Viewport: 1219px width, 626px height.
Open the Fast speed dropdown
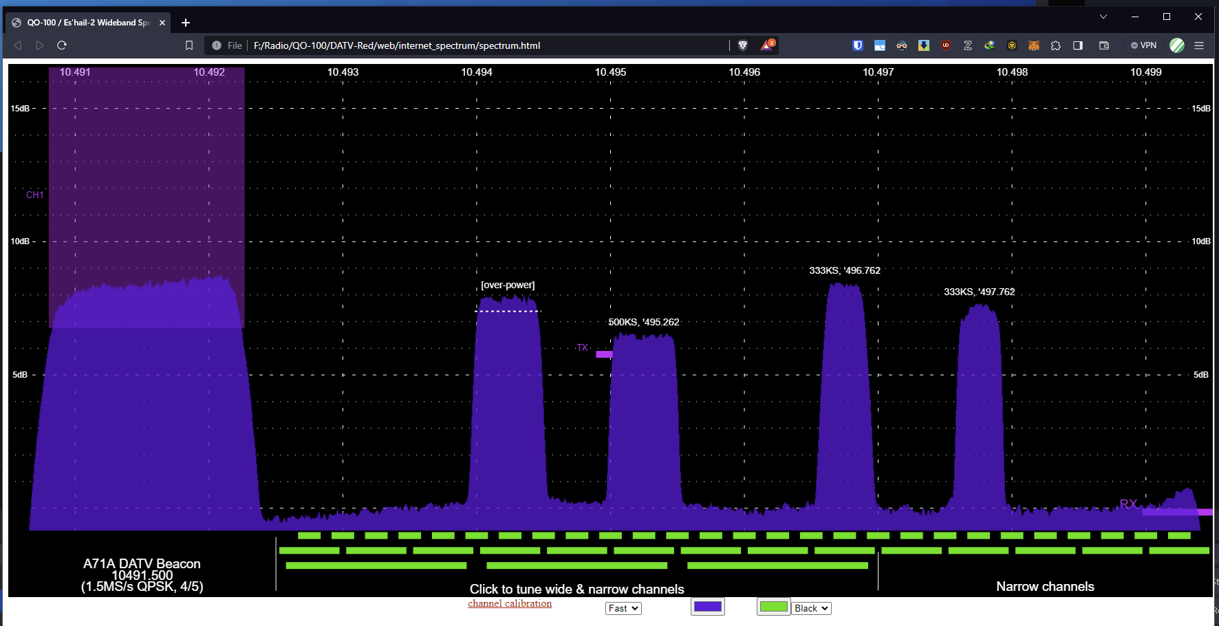click(623, 608)
